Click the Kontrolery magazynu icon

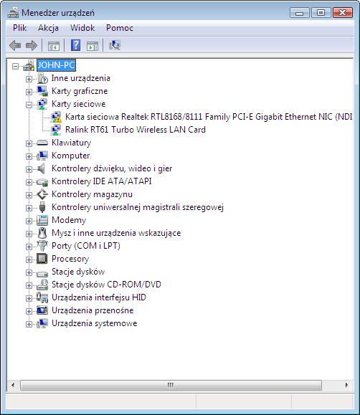tap(42, 194)
